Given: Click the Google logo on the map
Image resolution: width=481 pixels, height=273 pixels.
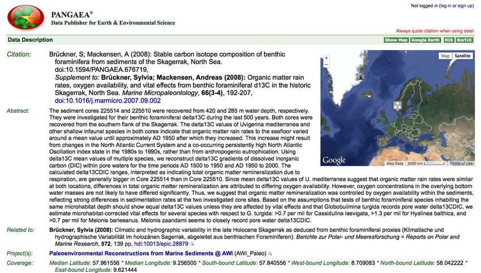Looking at the screenshot, I should click(334, 160).
